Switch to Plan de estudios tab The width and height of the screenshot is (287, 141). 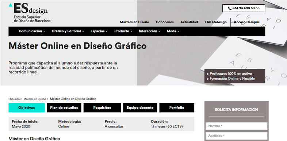pos(64,108)
